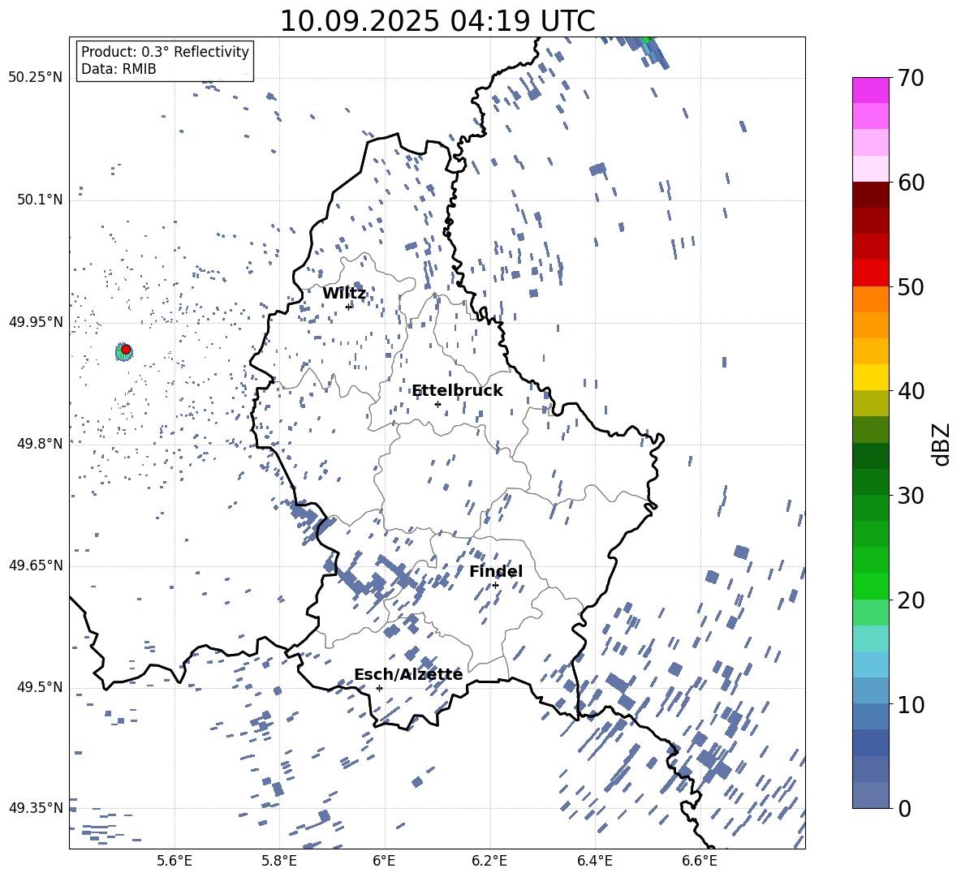Click the 50.1°N latitude label
961x877 pixels.
(40, 200)
